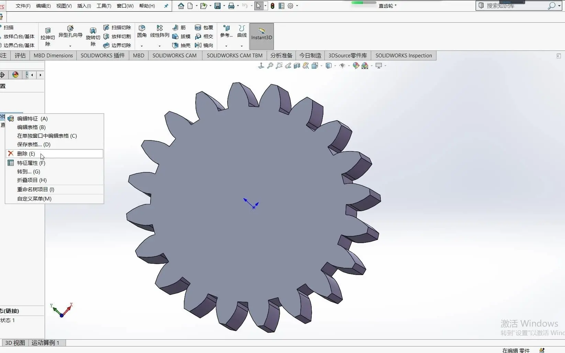Image resolution: width=565 pixels, height=353 pixels.
Task: Start the 拉伸切除 (Extruded Cut) tool
Action: [x=48, y=37]
